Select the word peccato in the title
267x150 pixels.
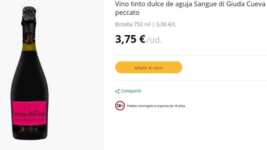click(127, 12)
